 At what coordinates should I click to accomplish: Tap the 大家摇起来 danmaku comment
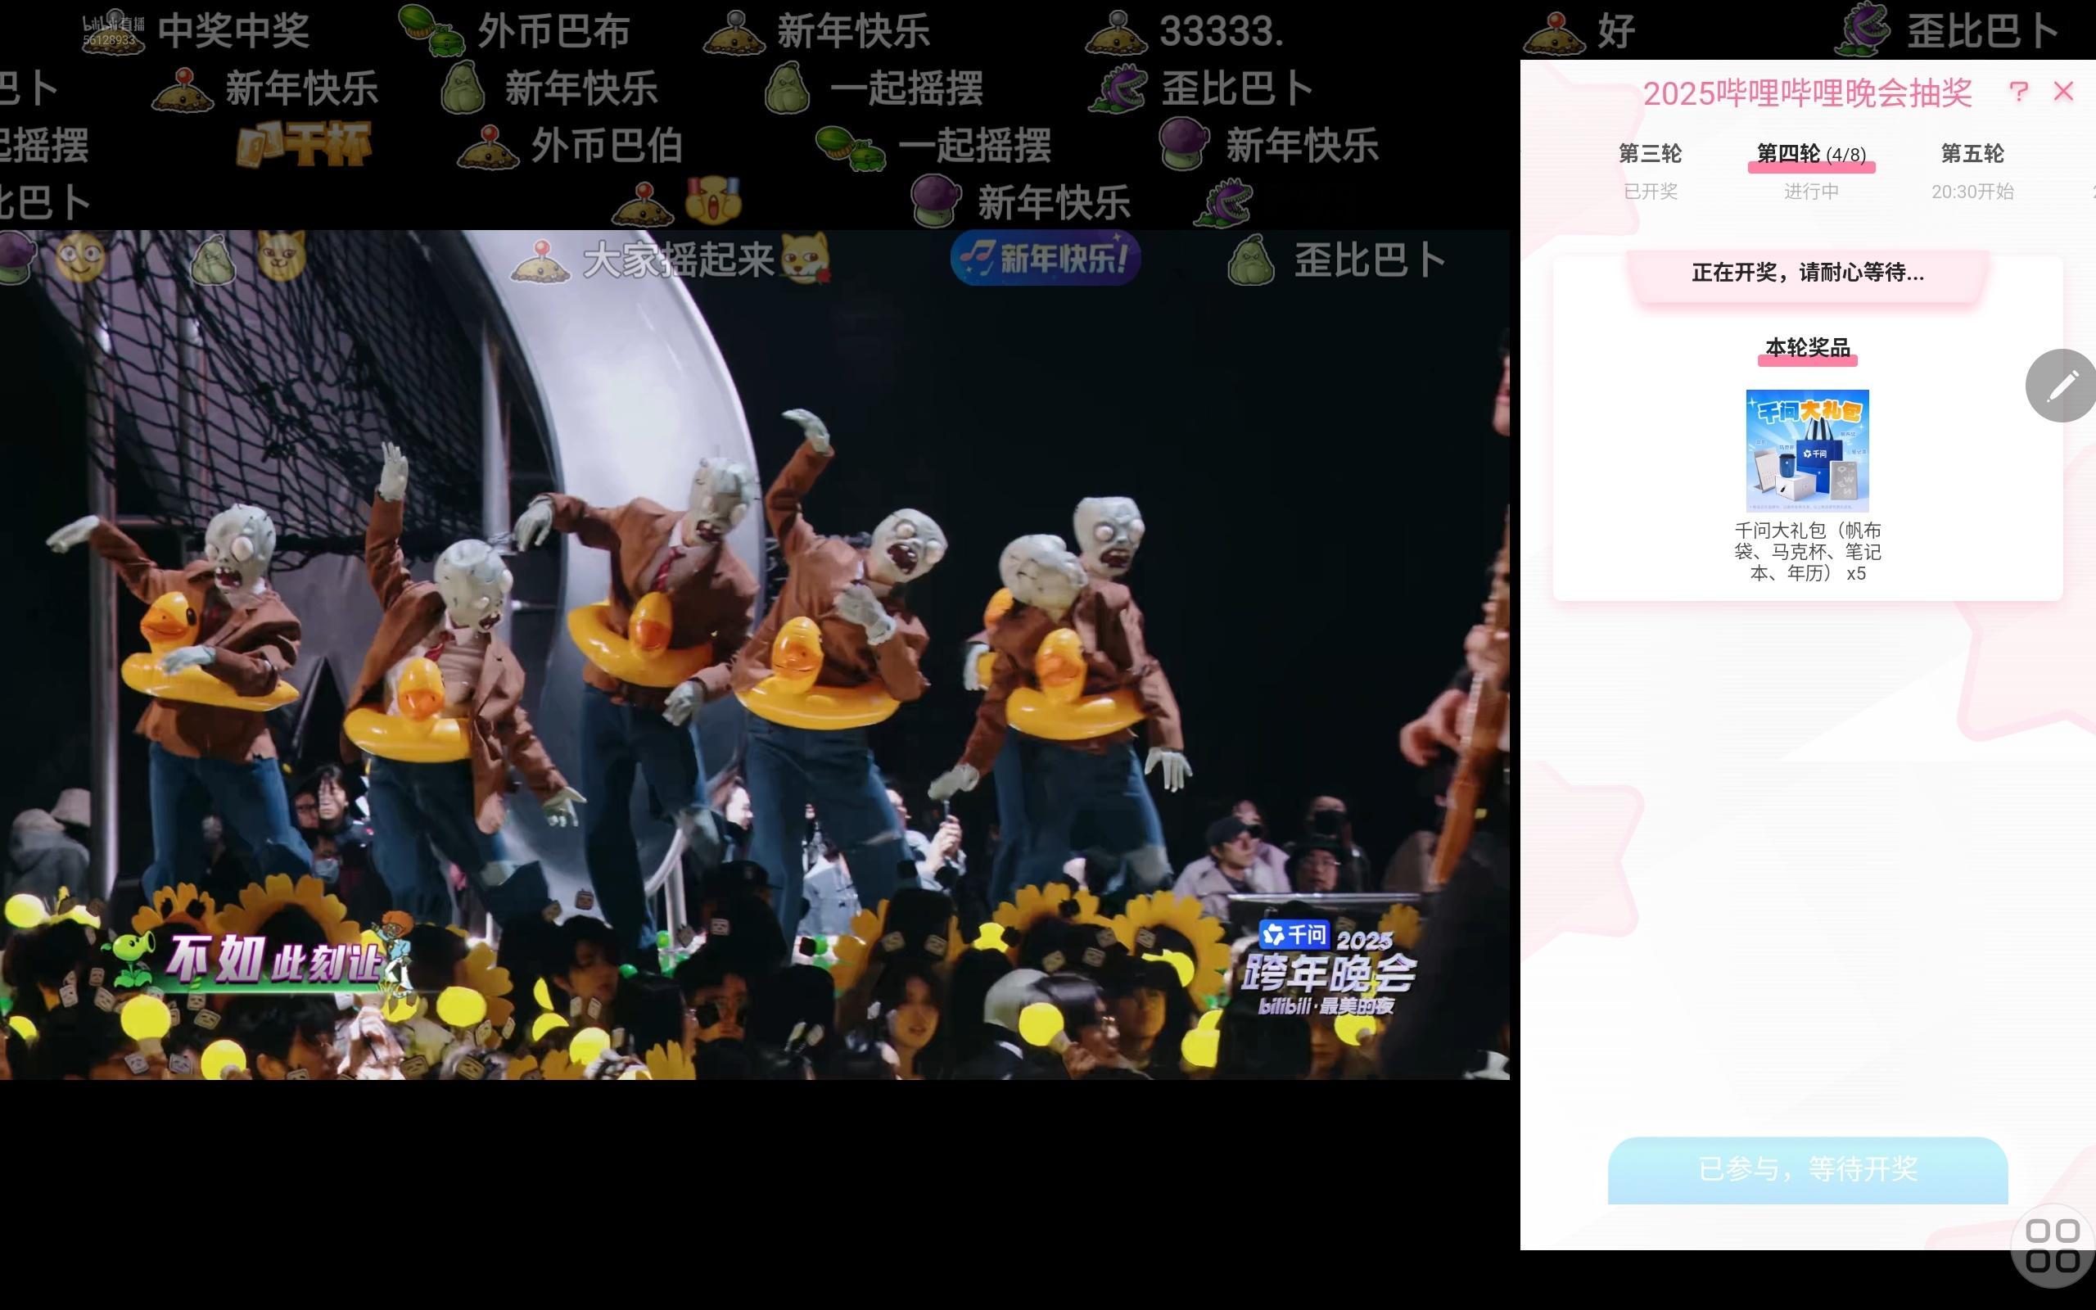coord(677,260)
